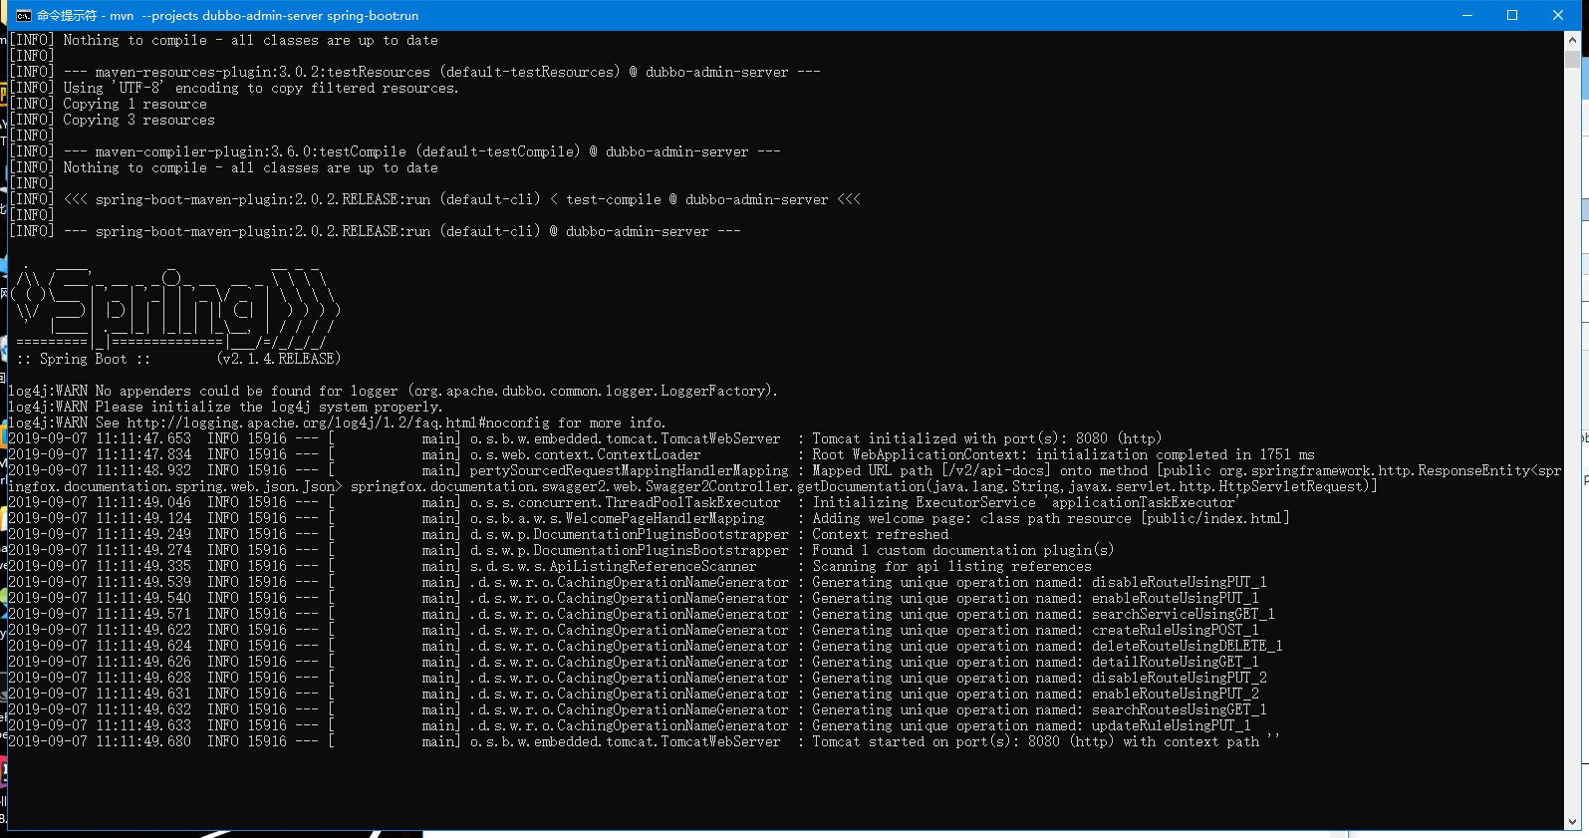This screenshot has width=1589, height=838.
Task: Click 'Root WebApplicationContext: initialization completed' message
Action: click(x=1063, y=454)
